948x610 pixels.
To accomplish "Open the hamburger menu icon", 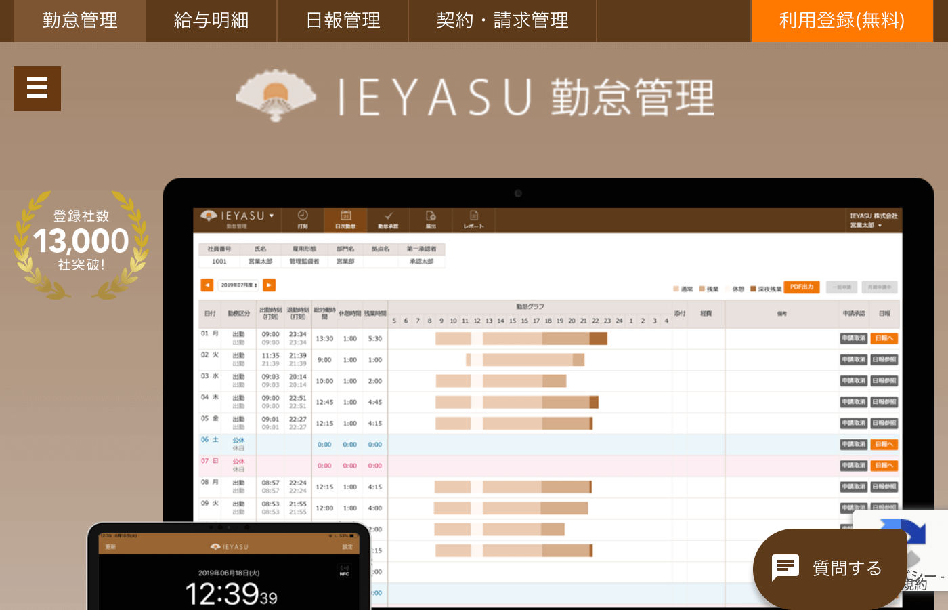I will 37,89.
